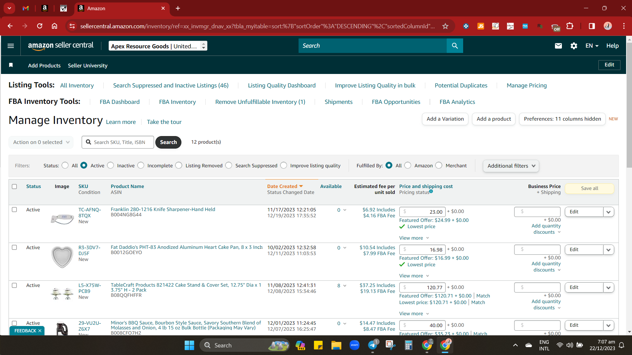Click the Search SKU, Title, ISBN field
Viewport: 632px width, 355px height.
(x=118, y=142)
